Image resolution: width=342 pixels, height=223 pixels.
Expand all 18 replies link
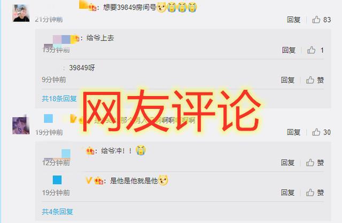pyautogui.click(x=59, y=99)
